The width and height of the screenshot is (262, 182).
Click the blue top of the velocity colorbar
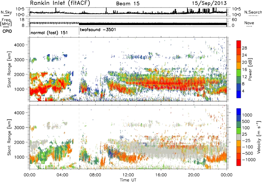click(x=239, y=111)
